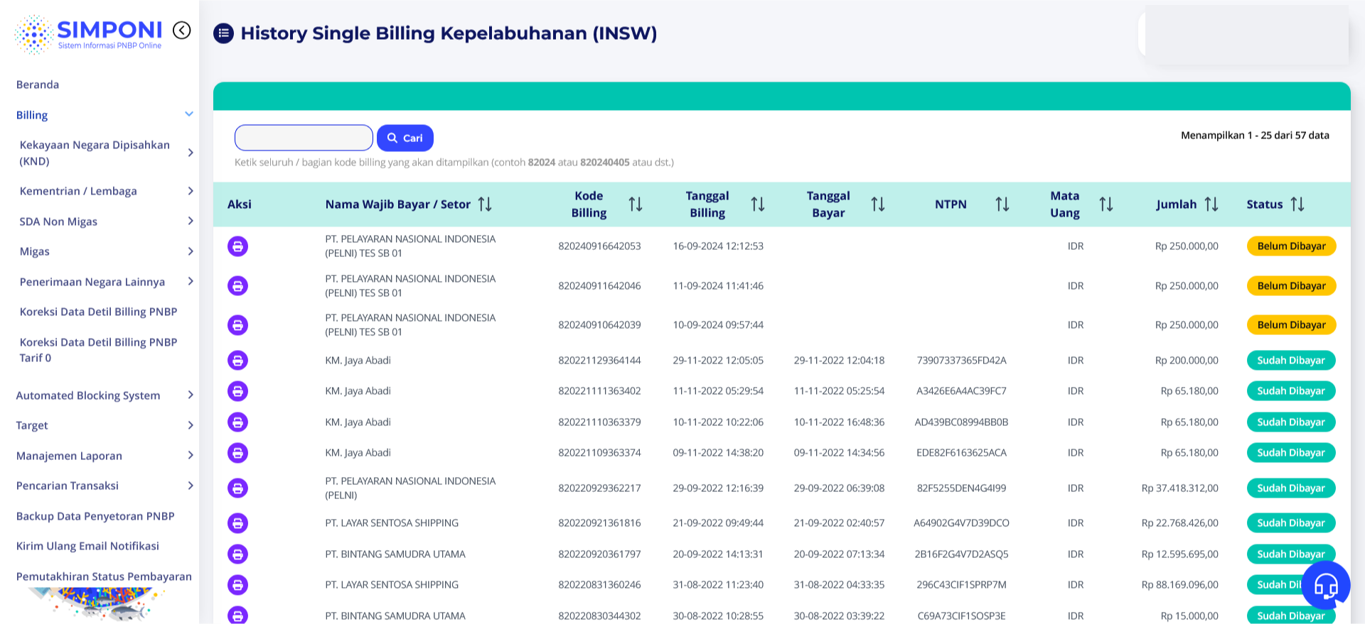Screen dimensions: 1365x624
Task: Click amount Rp 88.169.096,00
Action: click(x=1179, y=585)
